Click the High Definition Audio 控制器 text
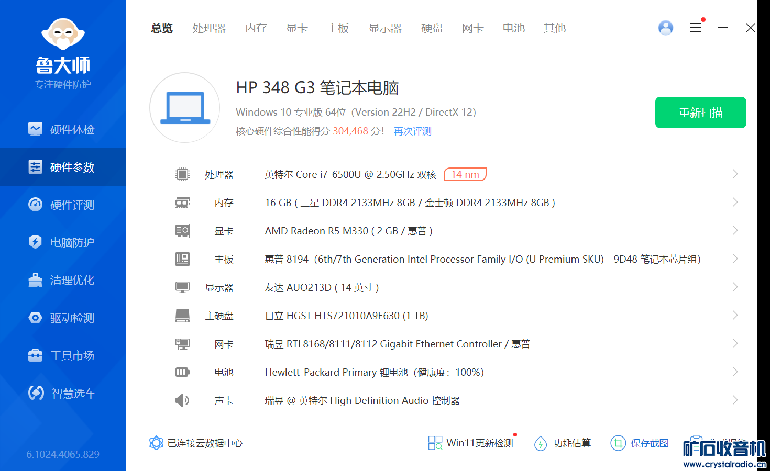 click(362, 400)
